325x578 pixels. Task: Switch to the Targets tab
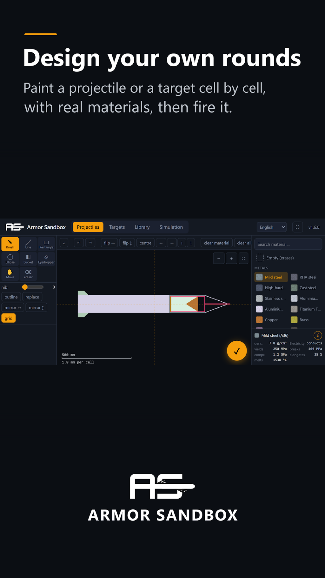click(x=117, y=227)
